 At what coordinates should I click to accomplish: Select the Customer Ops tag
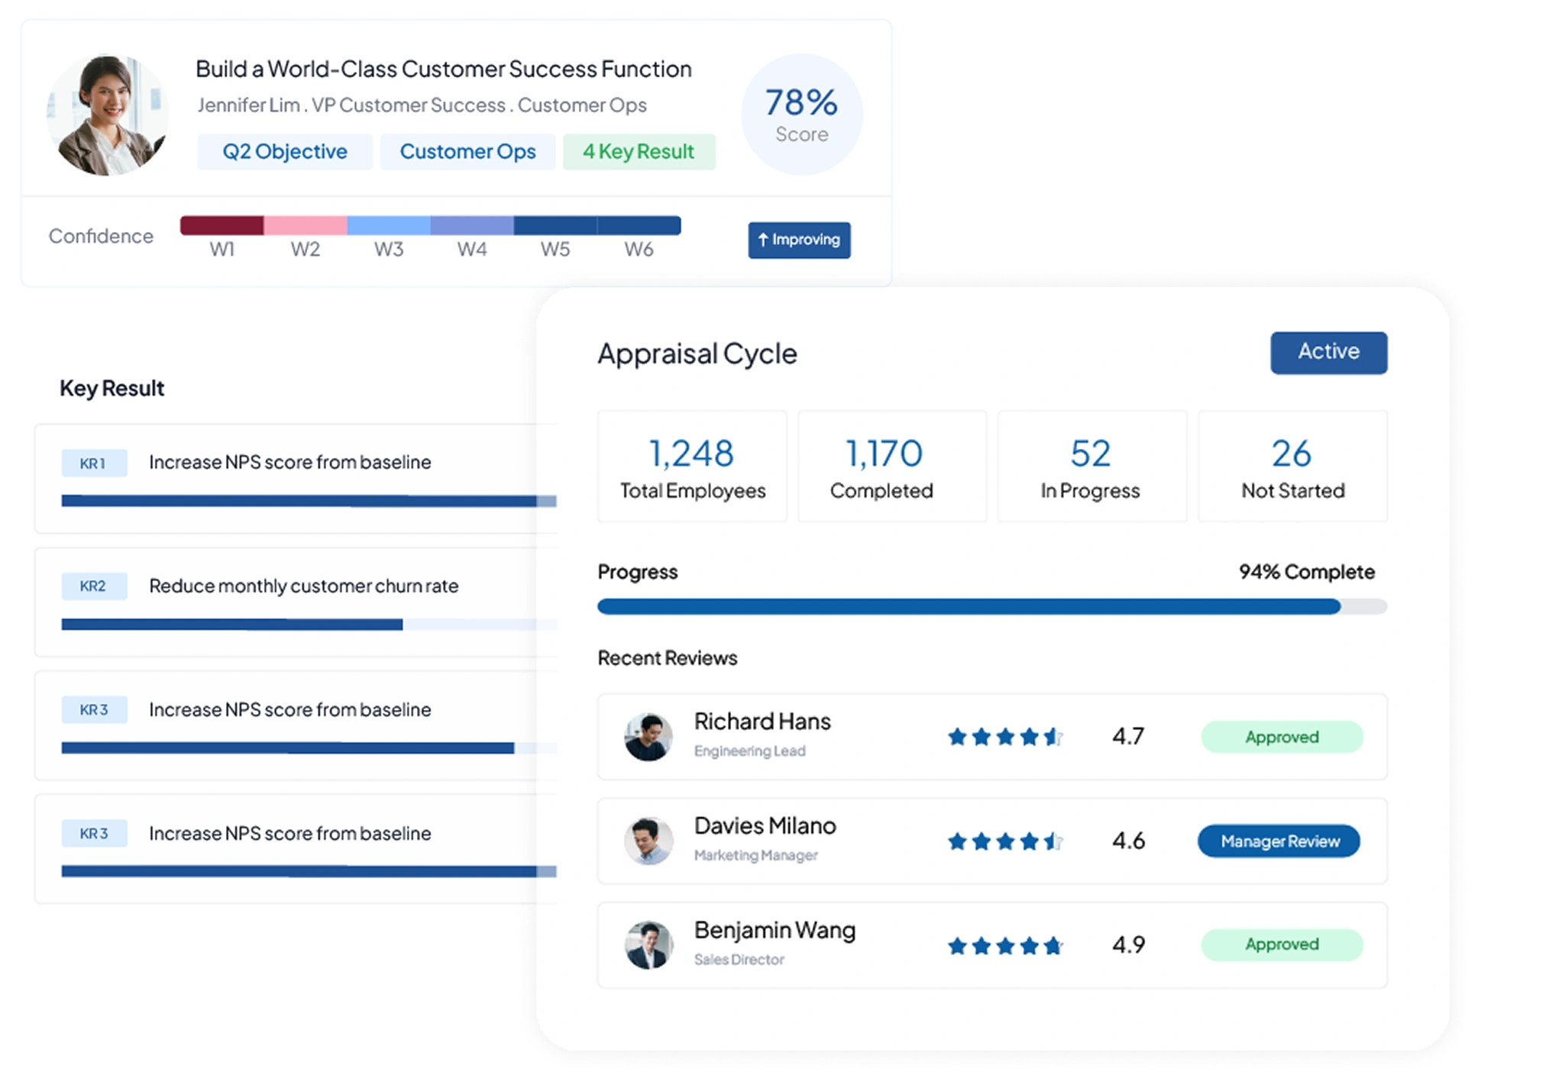[467, 152]
